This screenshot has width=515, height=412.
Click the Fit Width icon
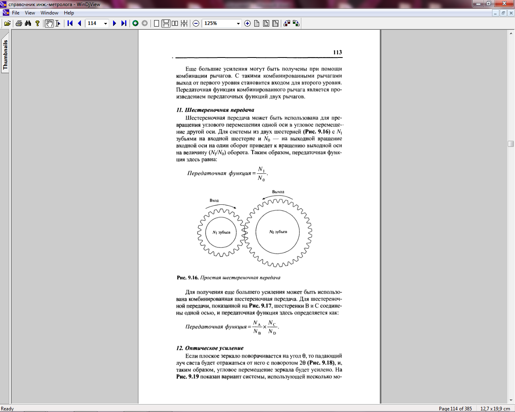point(275,23)
